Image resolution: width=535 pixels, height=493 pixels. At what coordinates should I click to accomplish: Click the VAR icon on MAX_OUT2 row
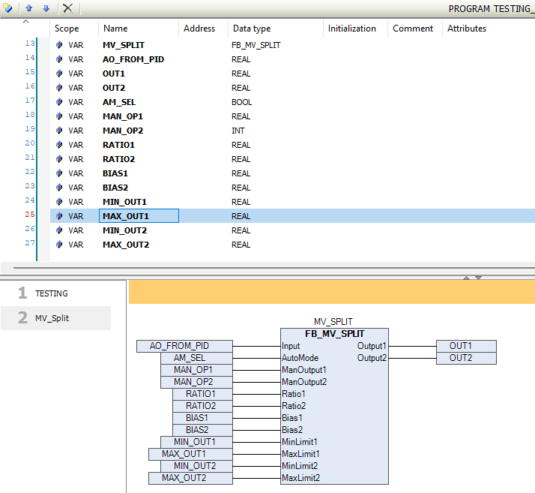[59, 245]
